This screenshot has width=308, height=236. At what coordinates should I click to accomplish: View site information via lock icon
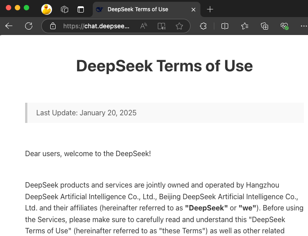[x=53, y=26]
